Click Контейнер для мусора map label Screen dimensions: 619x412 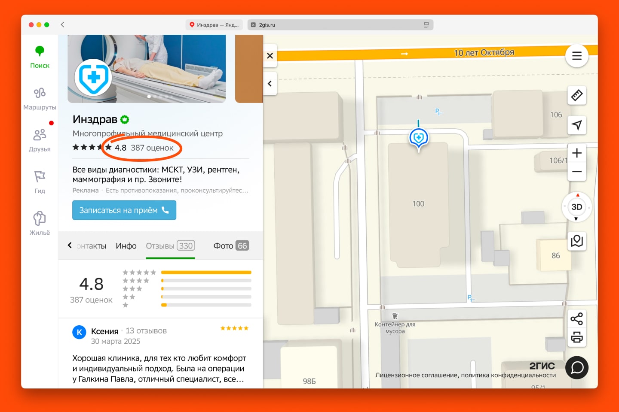pos(395,328)
